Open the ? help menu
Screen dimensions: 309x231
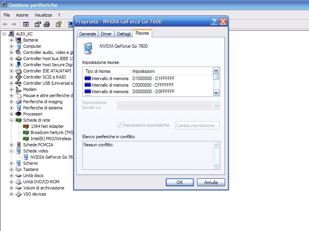(x=59, y=15)
